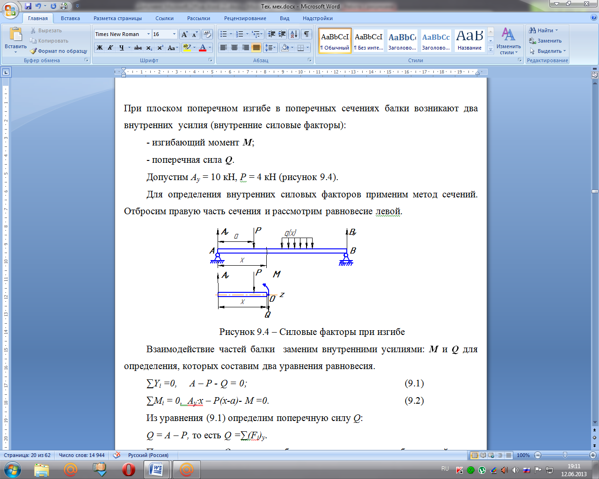Open the Разметка страницы tab
This screenshot has width=599, height=479.
coord(117,18)
